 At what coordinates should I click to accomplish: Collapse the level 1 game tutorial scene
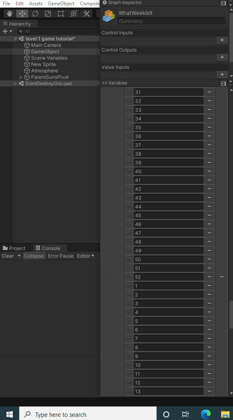15,39
